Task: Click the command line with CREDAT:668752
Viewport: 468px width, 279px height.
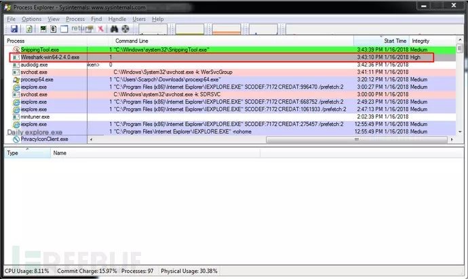Action: point(229,102)
